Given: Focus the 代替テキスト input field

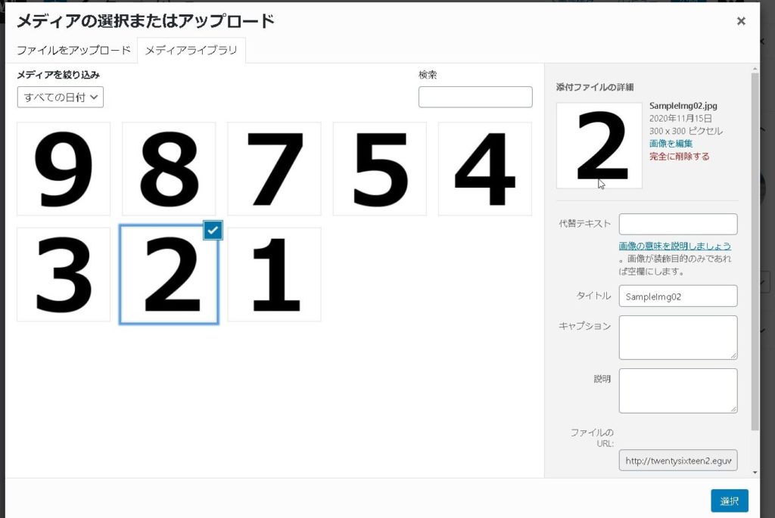Looking at the screenshot, I should [677, 225].
